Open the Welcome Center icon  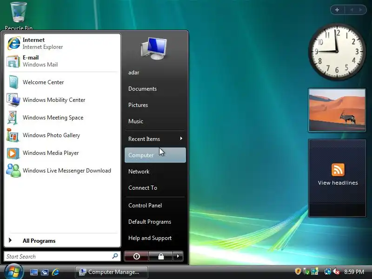pyautogui.click(x=13, y=82)
